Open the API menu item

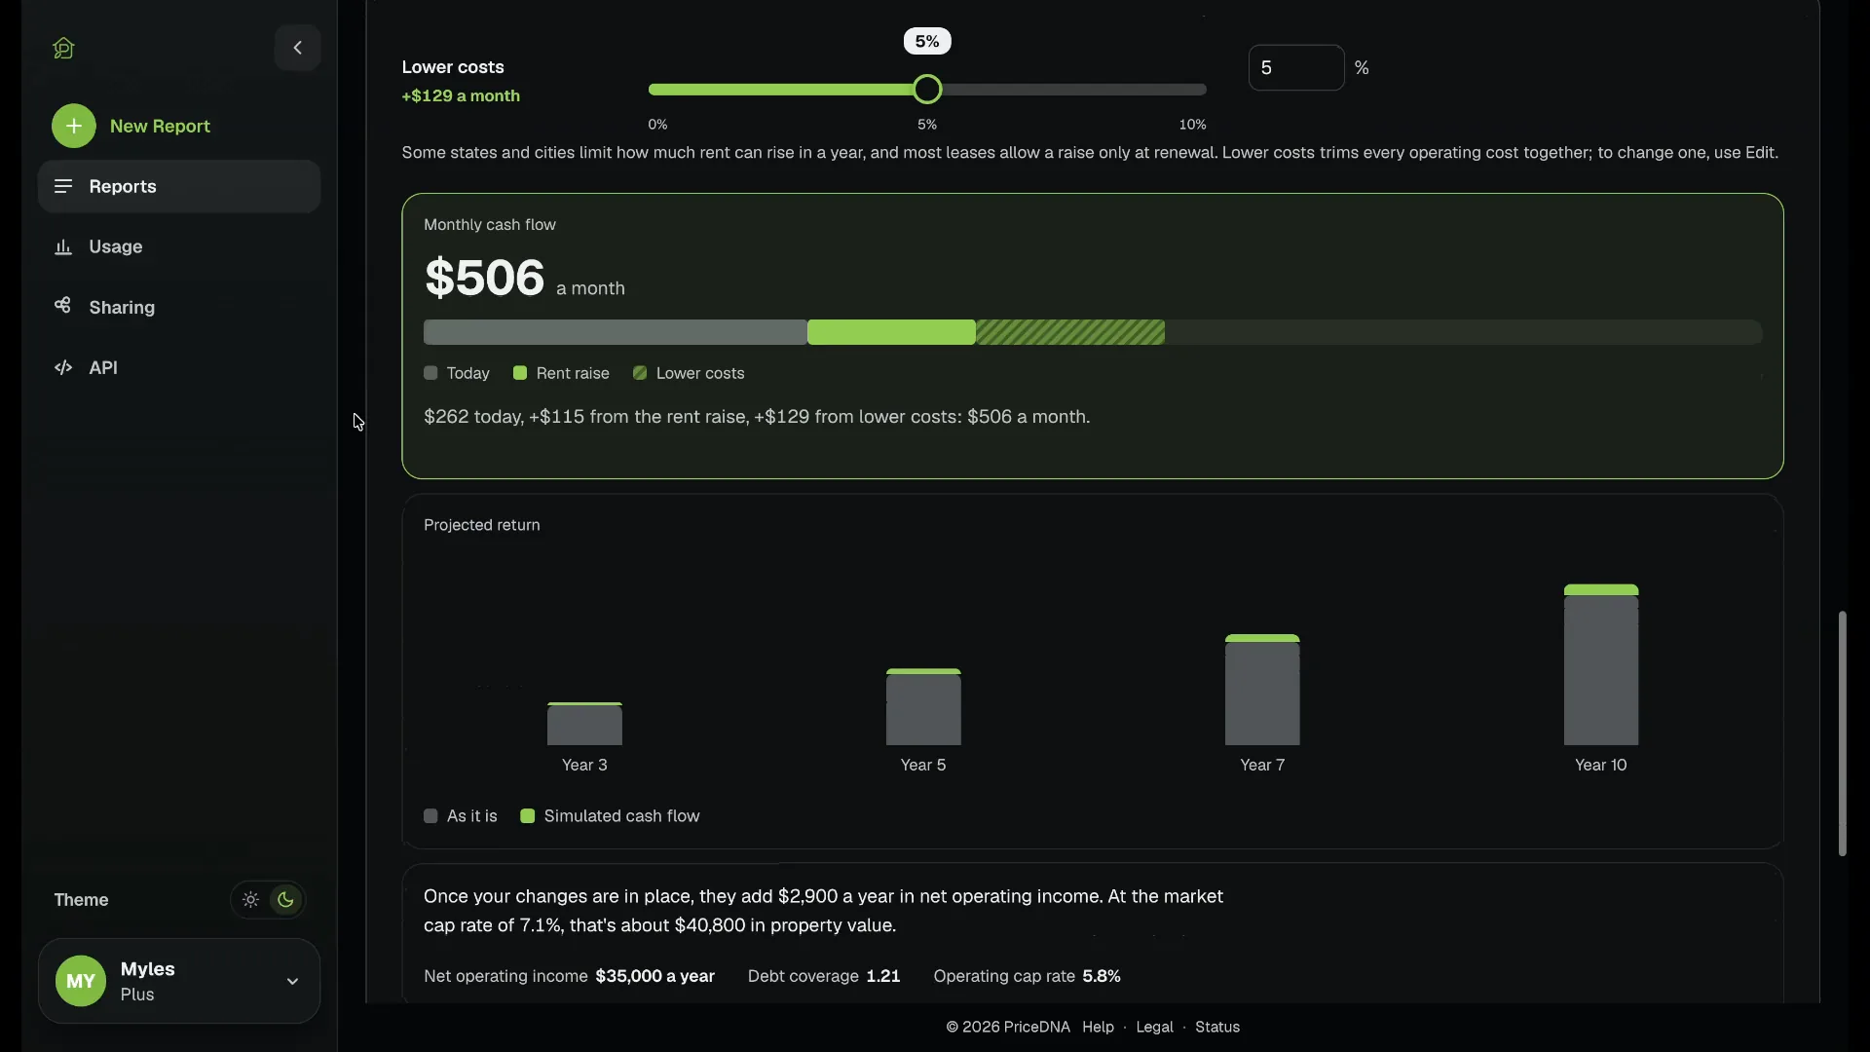pos(179,367)
